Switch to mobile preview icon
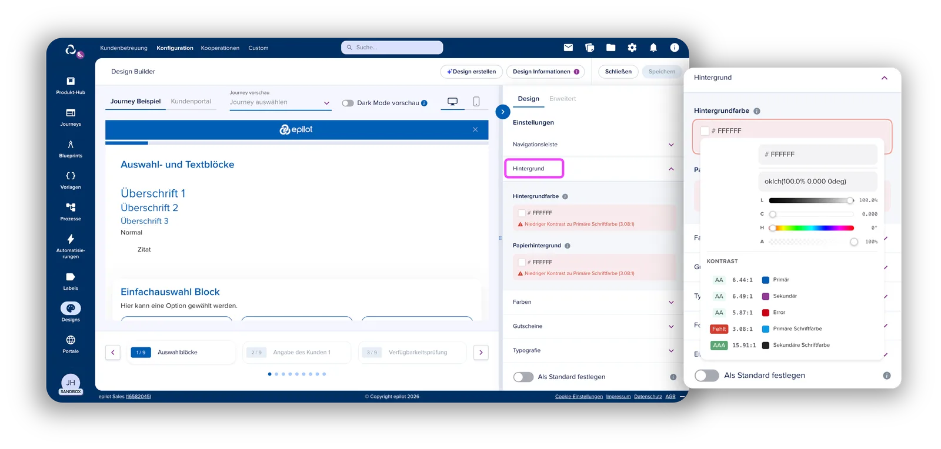The width and height of the screenshot is (941, 449). click(476, 102)
